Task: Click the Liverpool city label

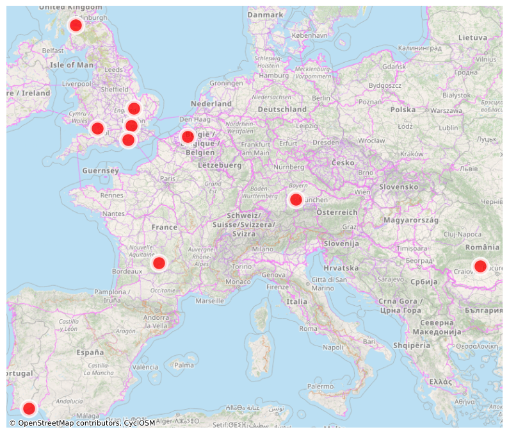Action: coord(77,84)
